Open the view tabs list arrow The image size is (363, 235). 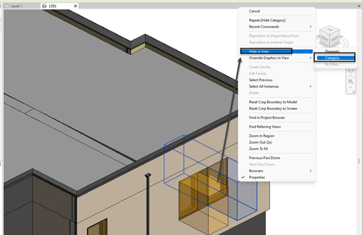click(359, 6)
